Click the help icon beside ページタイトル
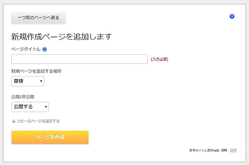Screen dimensions: 249x165 click(x=44, y=49)
